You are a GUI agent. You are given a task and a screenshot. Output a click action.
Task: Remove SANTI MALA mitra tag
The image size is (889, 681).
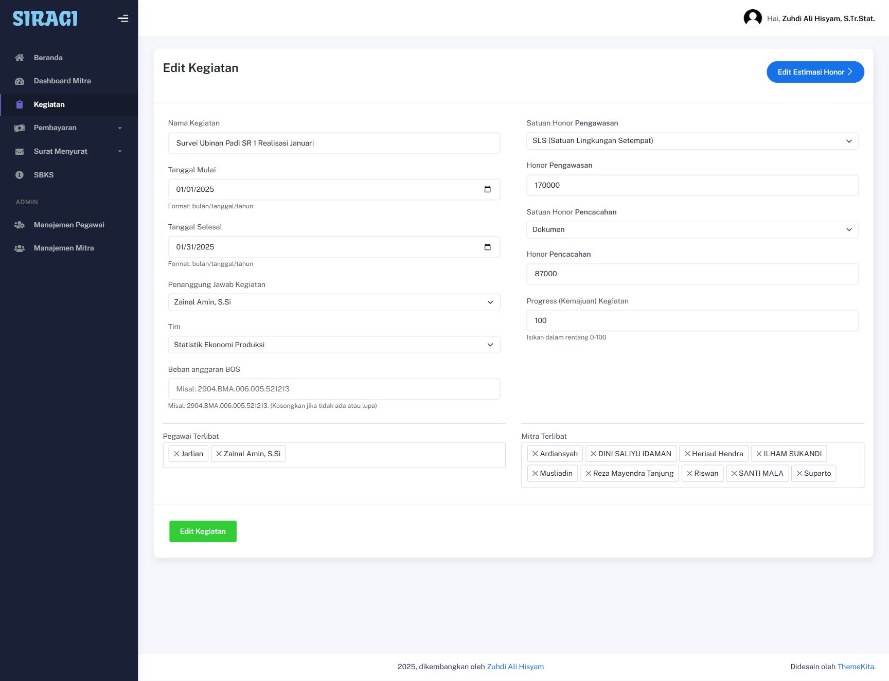pos(734,473)
